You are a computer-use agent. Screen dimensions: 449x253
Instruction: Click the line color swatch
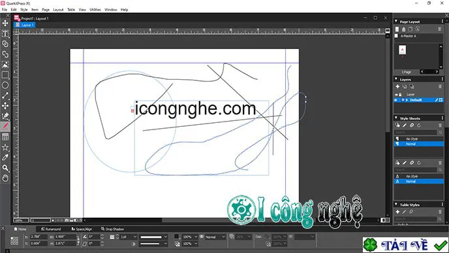click(x=176, y=237)
